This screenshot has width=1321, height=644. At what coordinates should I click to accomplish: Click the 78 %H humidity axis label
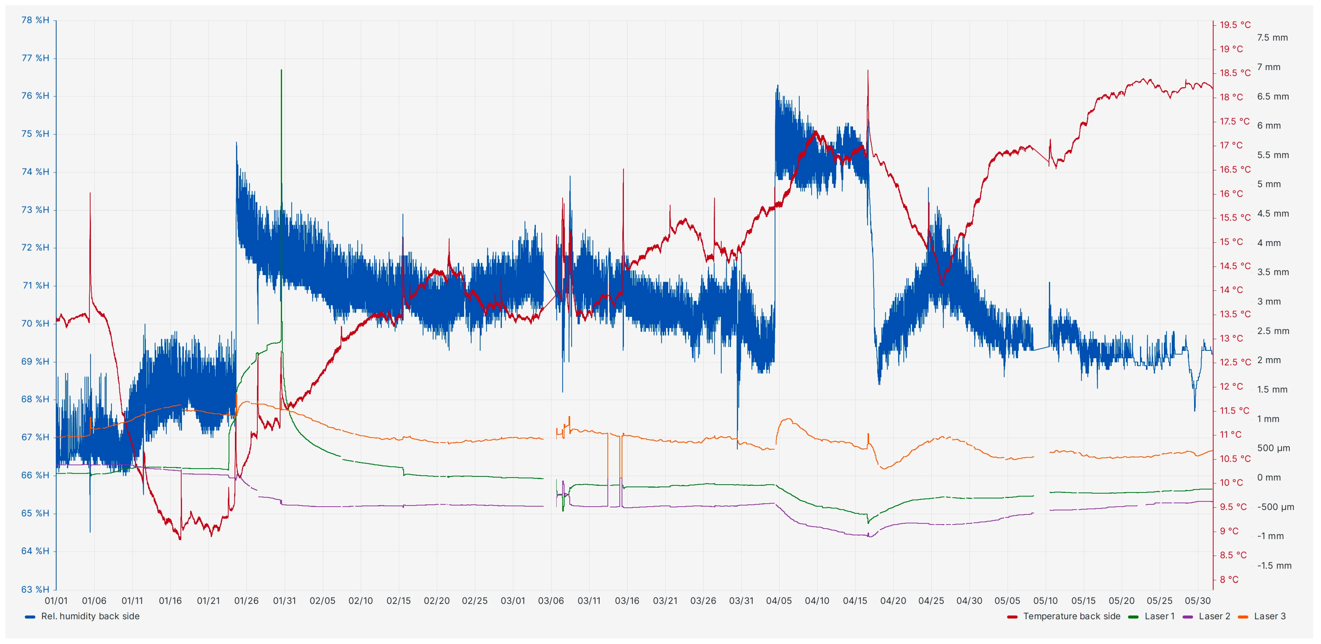pyautogui.click(x=35, y=20)
